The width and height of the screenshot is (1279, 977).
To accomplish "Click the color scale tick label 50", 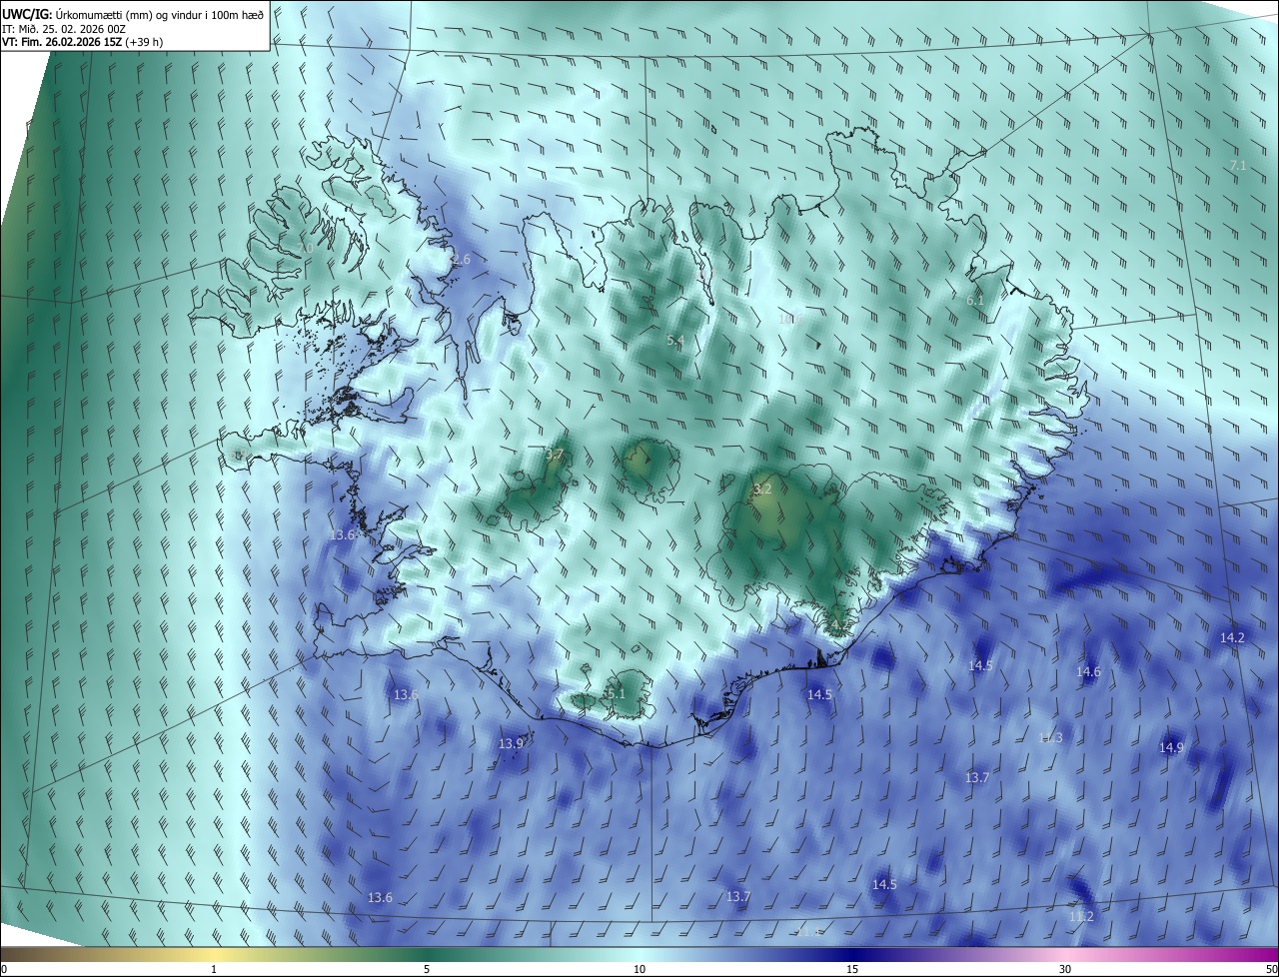I will [1271, 969].
